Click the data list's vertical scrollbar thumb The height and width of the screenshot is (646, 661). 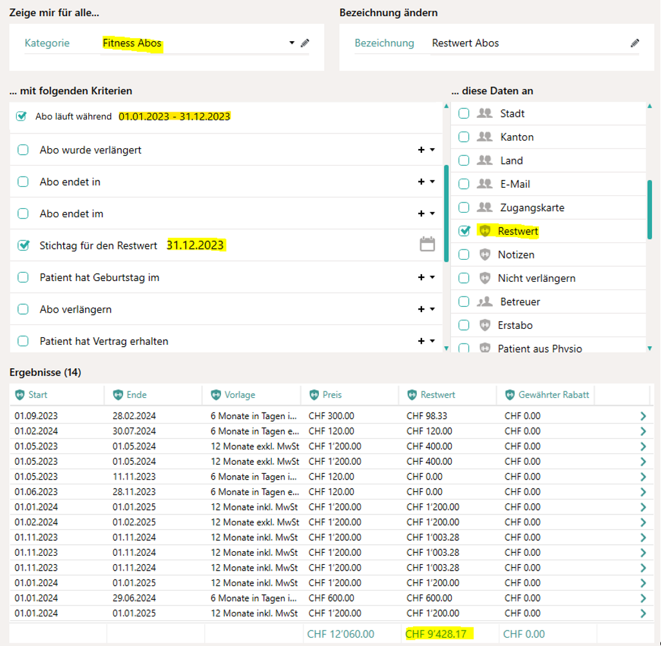[649, 210]
